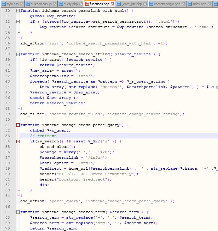Click the index.php file save-state icon
This screenshot has height=231, width=218.
(190, 4)
